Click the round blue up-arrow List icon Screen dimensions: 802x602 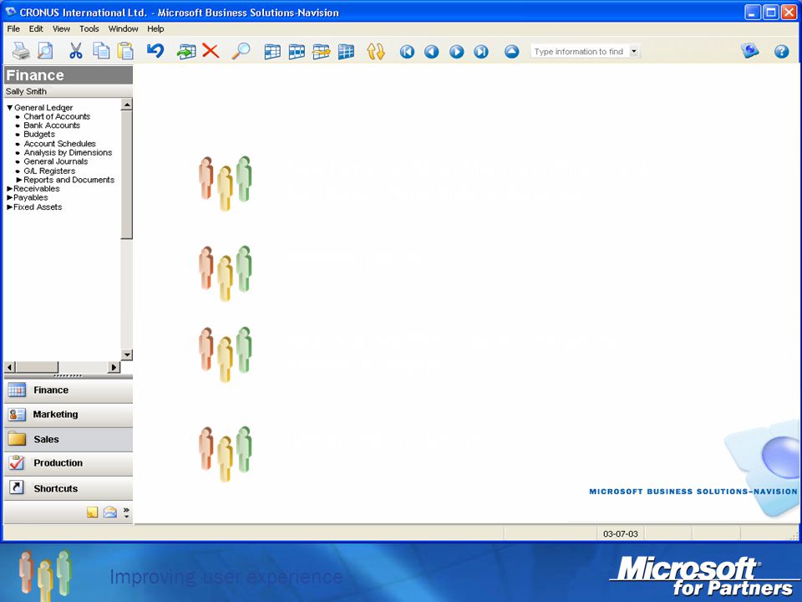click(511, 52)
